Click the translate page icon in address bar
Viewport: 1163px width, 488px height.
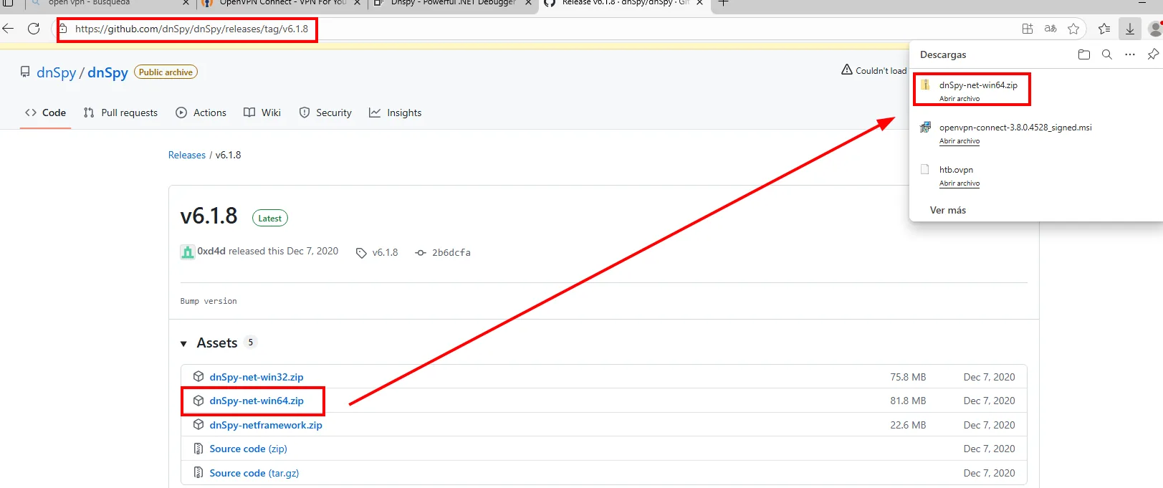click(x=1050, y=29)
